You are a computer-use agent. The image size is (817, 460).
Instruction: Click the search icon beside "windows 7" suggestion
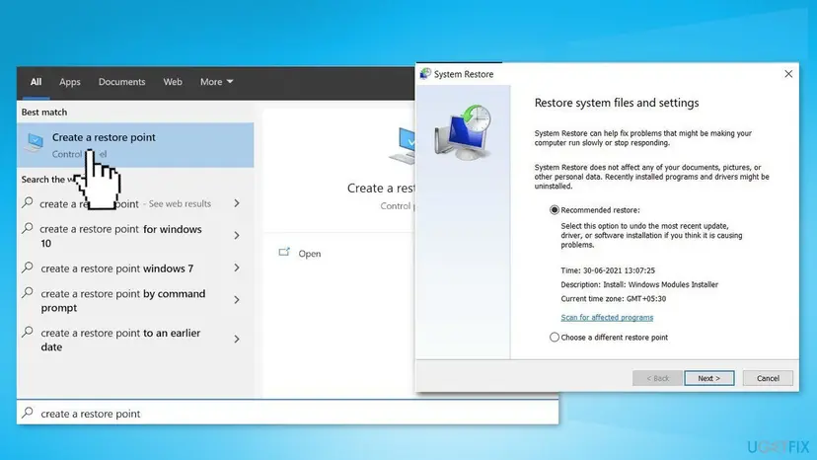click(x=28, y=268)
